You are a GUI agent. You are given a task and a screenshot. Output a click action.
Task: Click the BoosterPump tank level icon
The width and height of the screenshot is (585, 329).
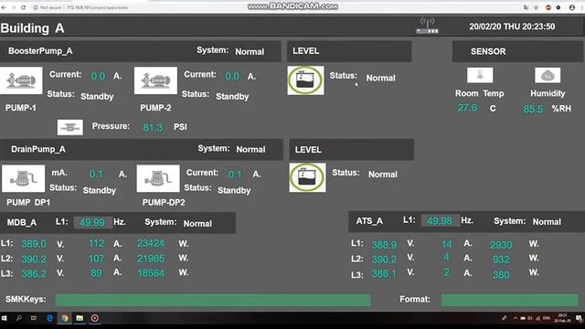coord(305,80)
